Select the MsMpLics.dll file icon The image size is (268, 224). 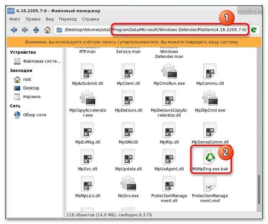tap(87, 184)
